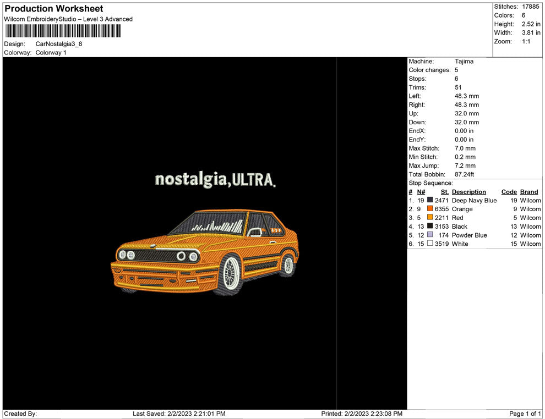
Task: Select the Powder Blue color swatch
Action: click(x=430, y=235)
